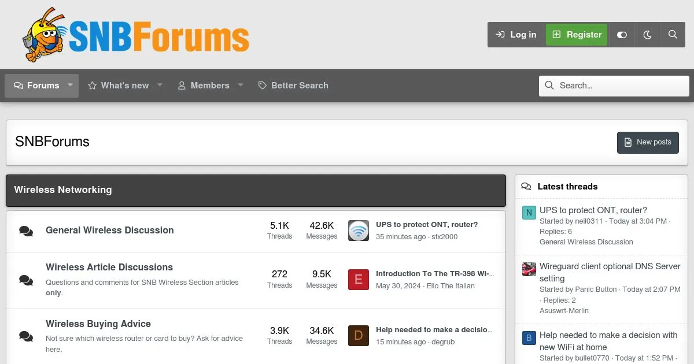
Task: Click 'May 30, 2024' timestamp
Action: [398, 285]
